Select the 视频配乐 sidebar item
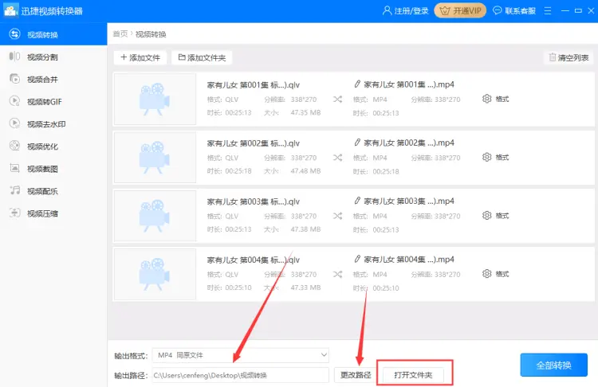Image resolution: width=598 pixels, height=387 pixels. coord(53,191)
